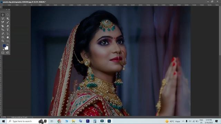Screen dimensions: 221x124
Task: Open the volume control in system tray
Action: click(190, 121)
